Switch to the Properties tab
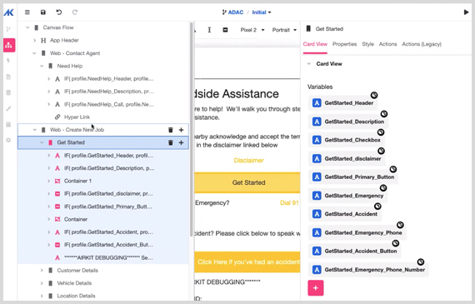 344,44
